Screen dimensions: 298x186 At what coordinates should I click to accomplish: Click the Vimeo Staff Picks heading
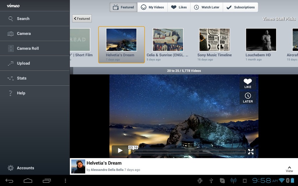(x=279, y=19)
